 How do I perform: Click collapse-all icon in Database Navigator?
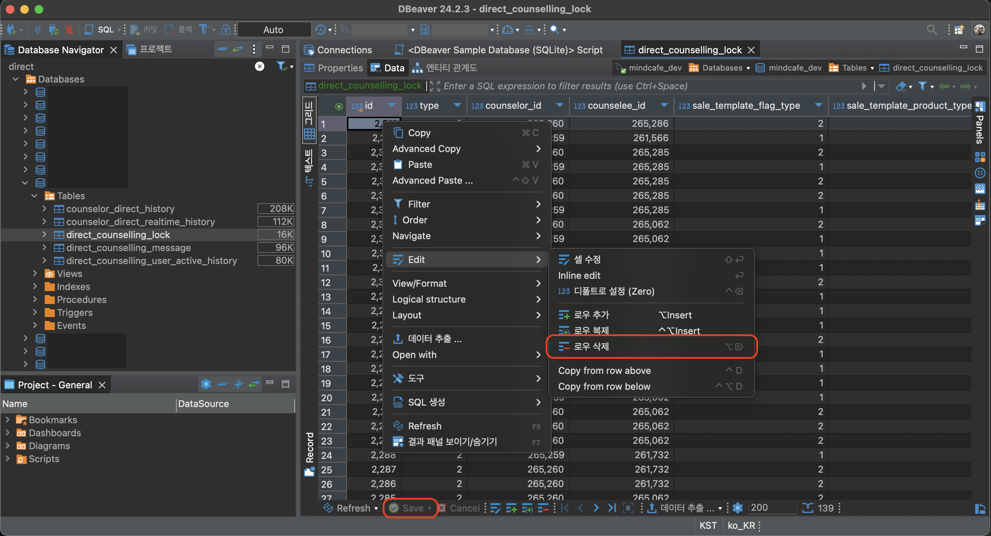[x=223, y=49]
